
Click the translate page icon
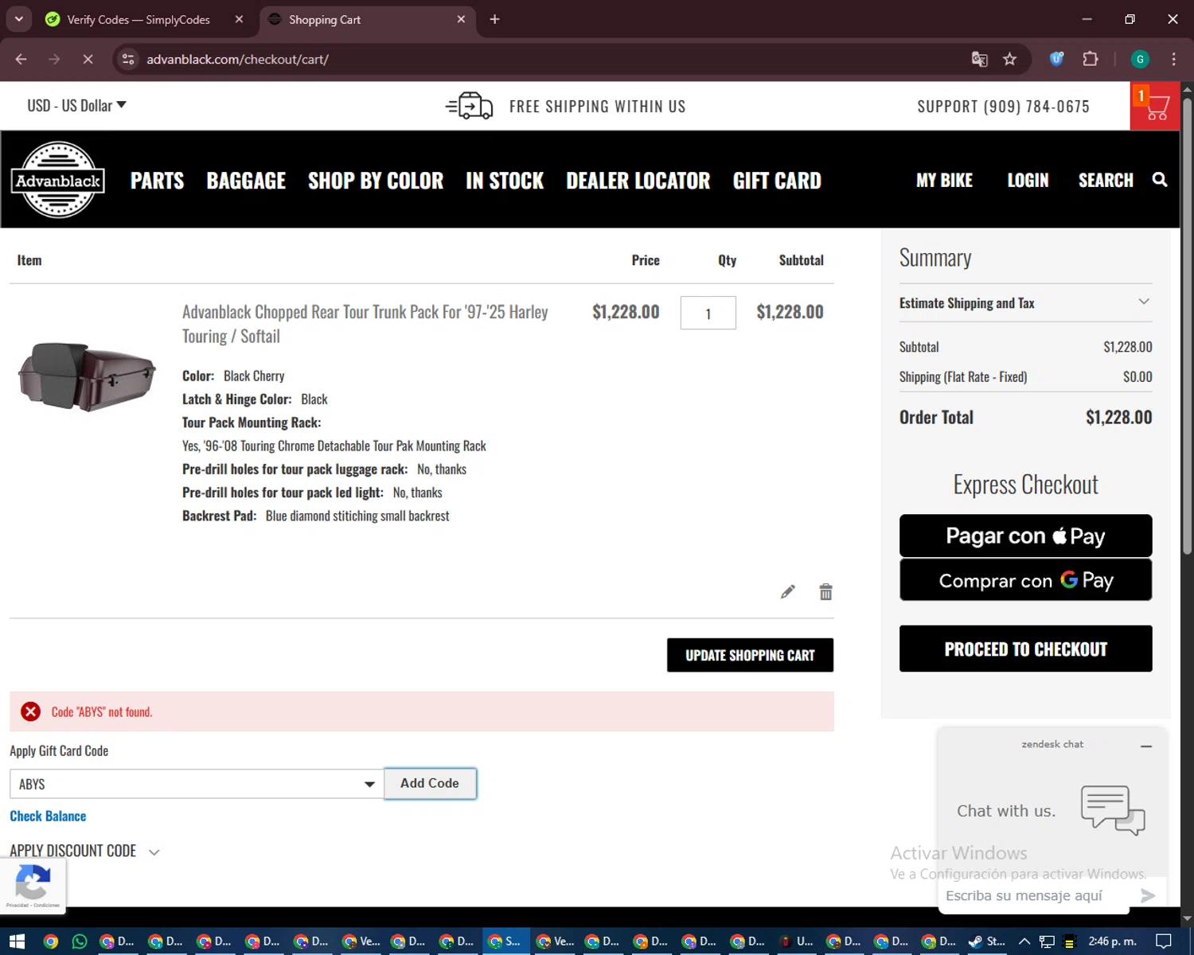[979, 59]
